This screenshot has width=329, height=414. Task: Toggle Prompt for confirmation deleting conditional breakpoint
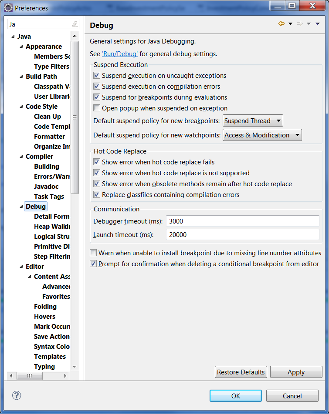tap(93, 264)
